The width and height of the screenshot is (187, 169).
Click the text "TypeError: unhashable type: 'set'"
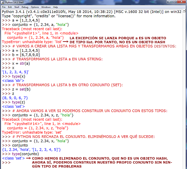coord(32,132)
